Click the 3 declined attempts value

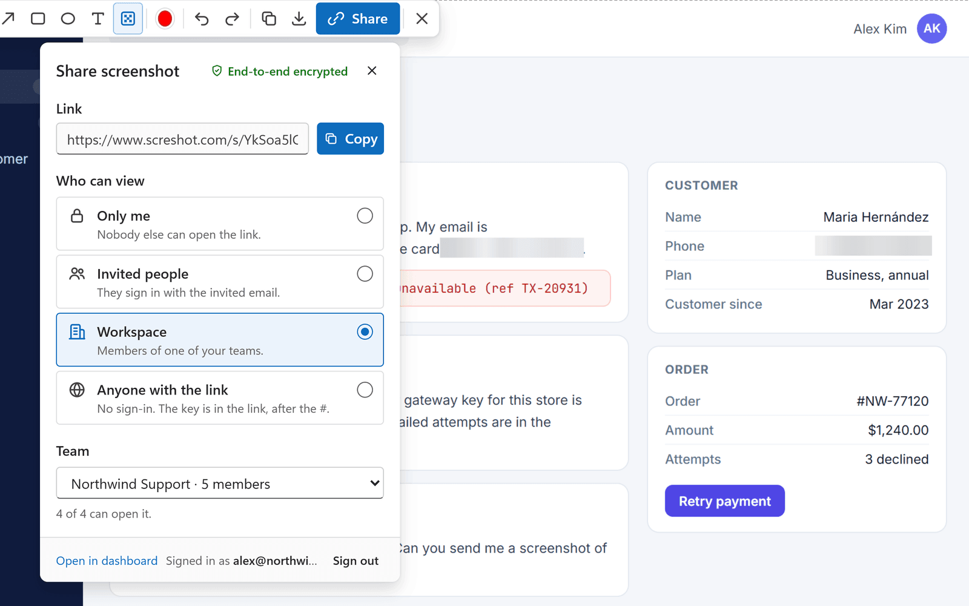click(x=896, y=459)
